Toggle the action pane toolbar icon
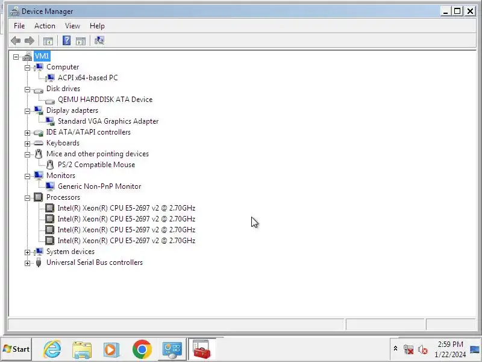The height and width of the screenshot is (362, 482). (x=81, y=40)
